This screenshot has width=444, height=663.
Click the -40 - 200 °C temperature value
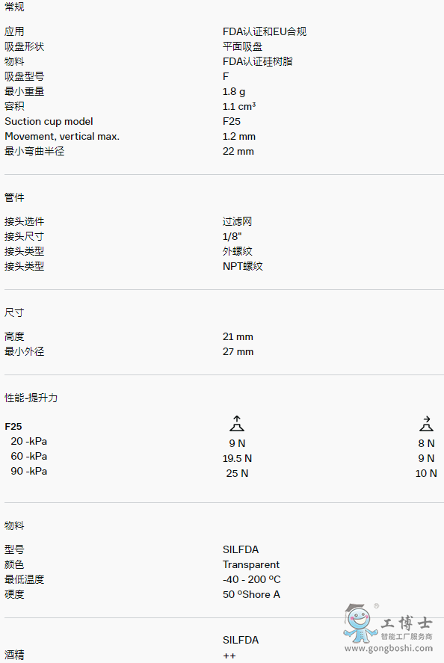[x=252, y=579]
